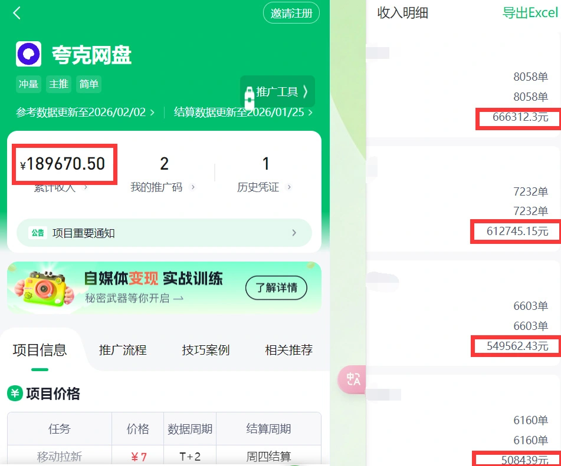Tap the camera mascot banner image
Screen dimensions: 561x466
click(x=44, y=288)
